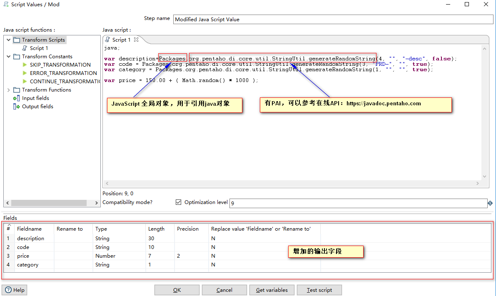The width and height of the screenshot is (496, 296).
Task: Click the Test script button
Action: click(319, 290)
